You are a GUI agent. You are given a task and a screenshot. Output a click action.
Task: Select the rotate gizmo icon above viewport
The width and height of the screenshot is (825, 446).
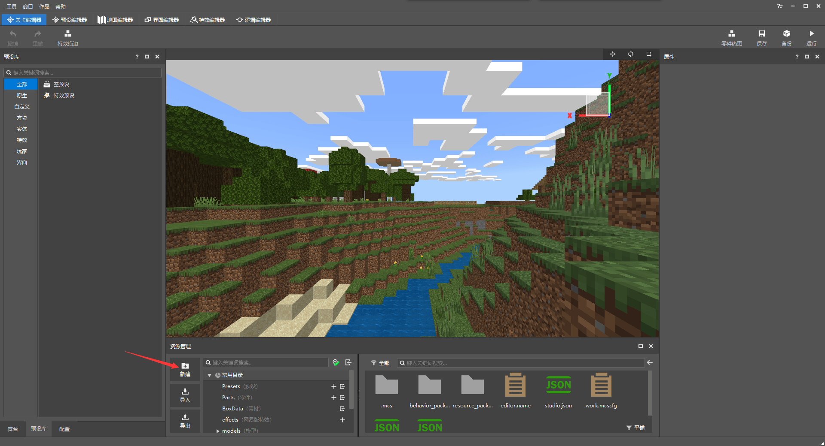tap(631, 54)
